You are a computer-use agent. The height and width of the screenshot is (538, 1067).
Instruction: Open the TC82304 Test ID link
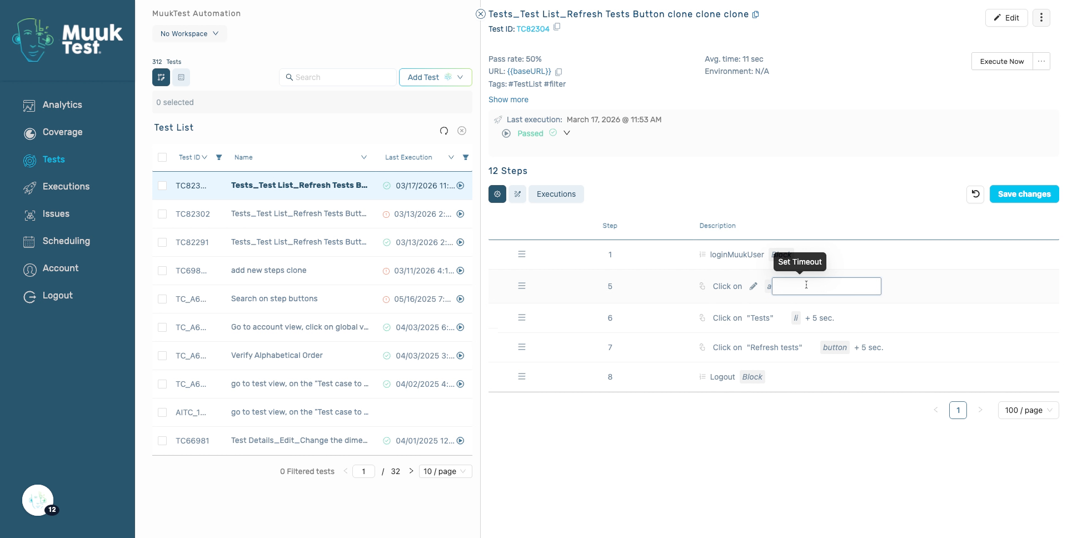click(x=533, y=29)
